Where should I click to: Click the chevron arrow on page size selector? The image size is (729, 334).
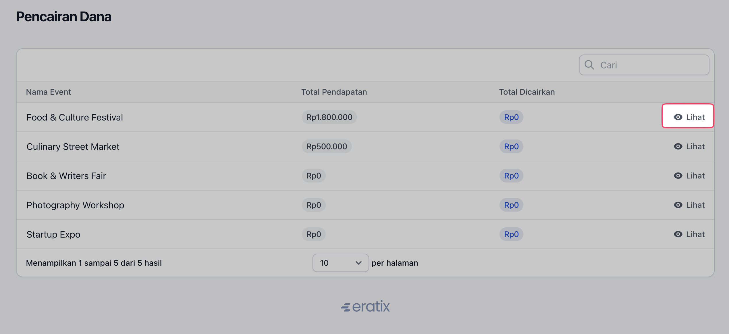[x=358, y=263]
